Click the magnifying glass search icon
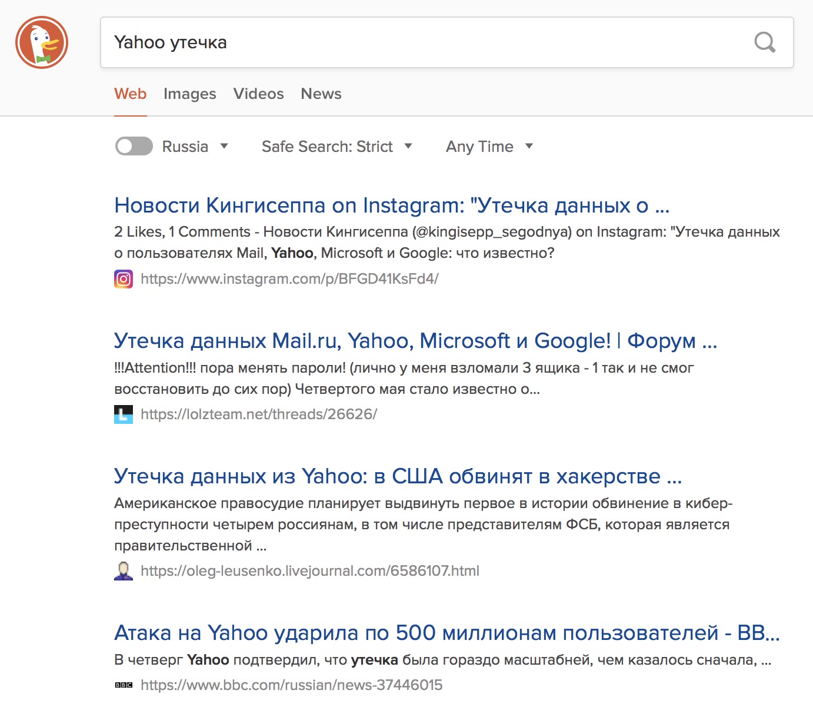813x710 pixels. click(765, 42)
